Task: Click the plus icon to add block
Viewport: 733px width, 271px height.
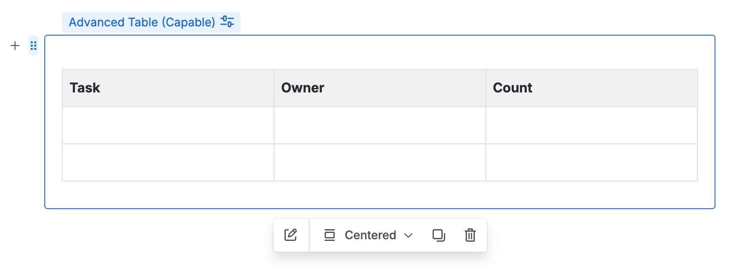Action: tap(15, 46)
